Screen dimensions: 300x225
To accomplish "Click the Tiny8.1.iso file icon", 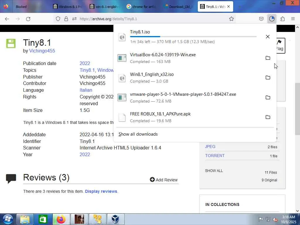I will [x=122, y=37].
